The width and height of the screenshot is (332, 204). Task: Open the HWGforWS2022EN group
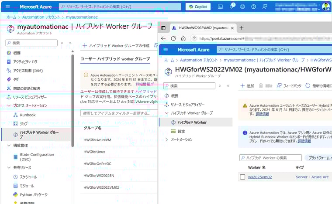[x=99, y=176]
